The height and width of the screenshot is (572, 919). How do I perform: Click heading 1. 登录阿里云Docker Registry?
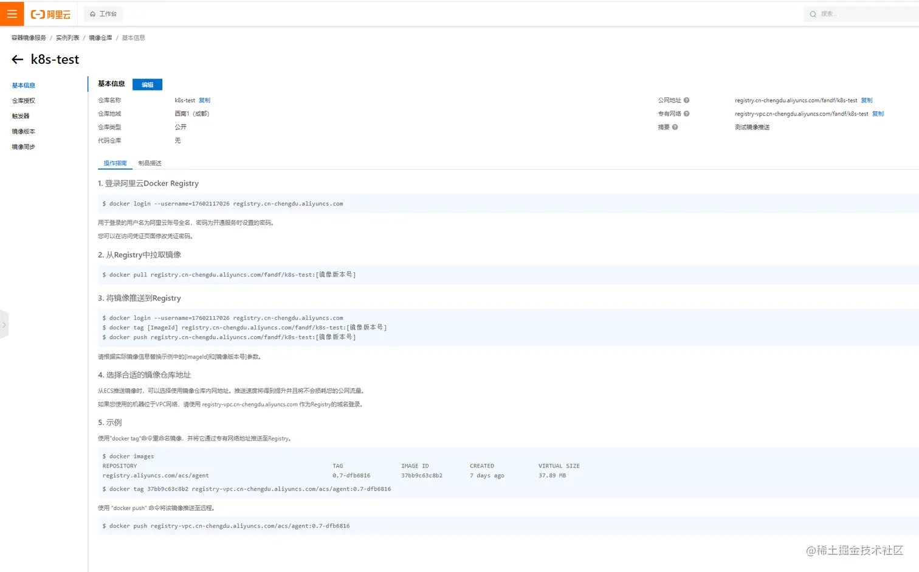pyautogui.click(x=148, y=184)
